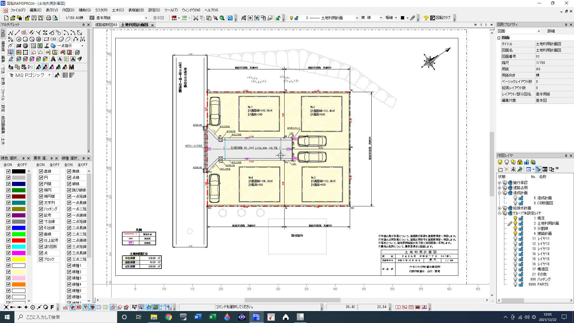This screenshot has height=323, width=574.
Task: Collapse the 造成計画 layer group
Action: [499, 193]
